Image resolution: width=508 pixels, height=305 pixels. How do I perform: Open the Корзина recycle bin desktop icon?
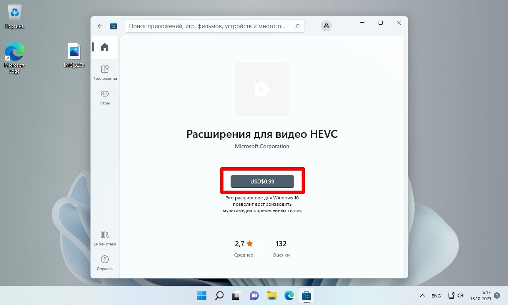click(15, 17)
